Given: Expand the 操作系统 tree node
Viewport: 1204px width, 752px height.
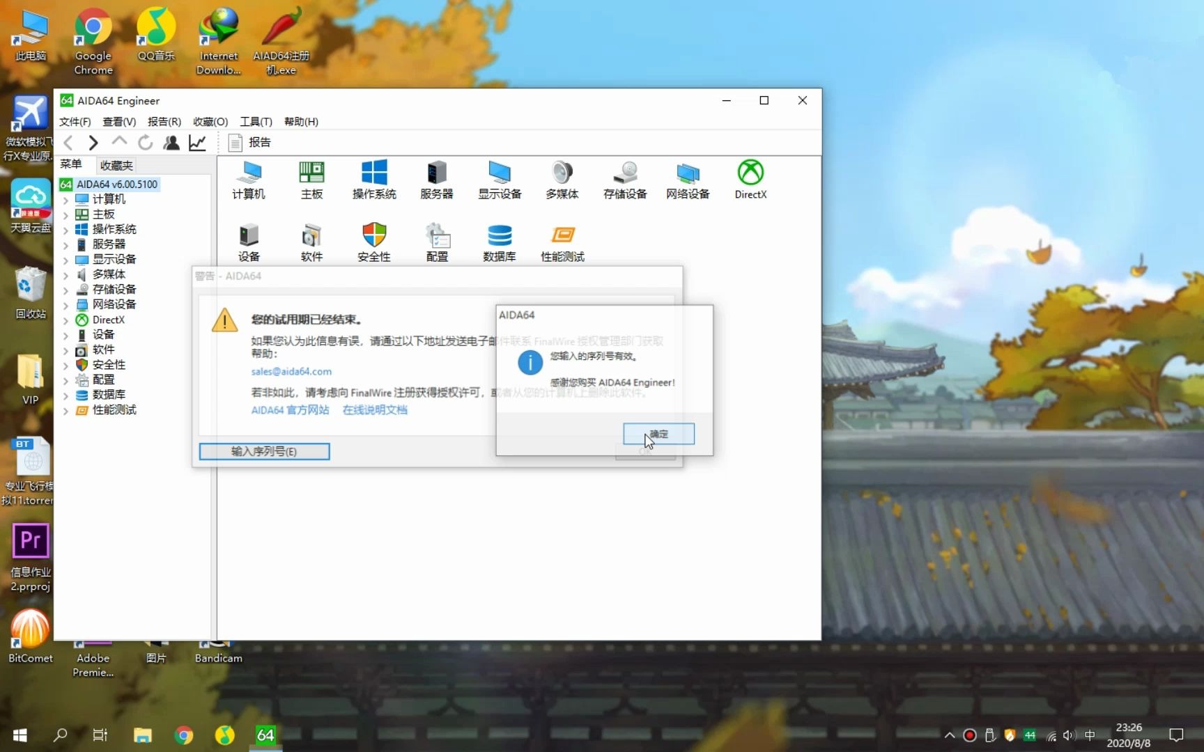Looking at the screenshot, I should [66, 230].
